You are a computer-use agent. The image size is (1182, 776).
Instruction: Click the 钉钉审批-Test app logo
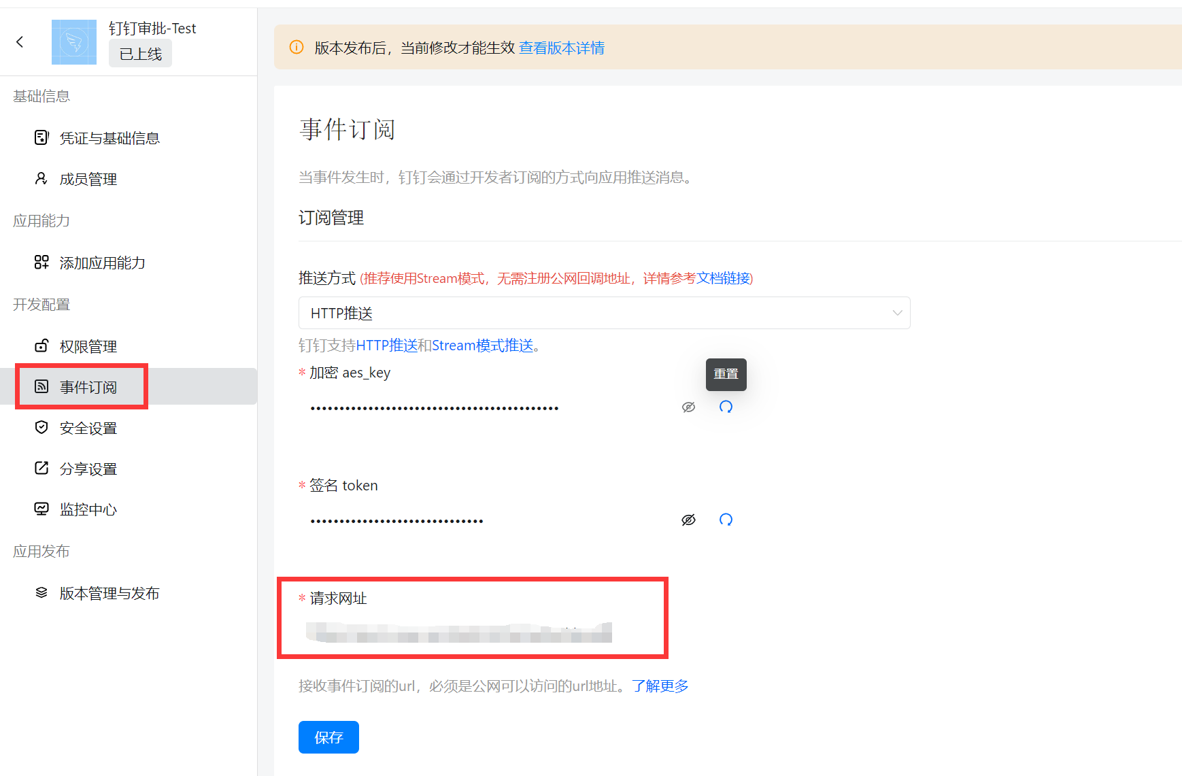click(x=74, y=42)
